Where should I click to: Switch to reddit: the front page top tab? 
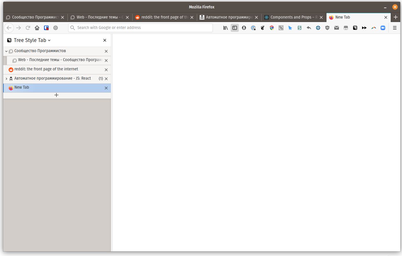pos(164,17)
